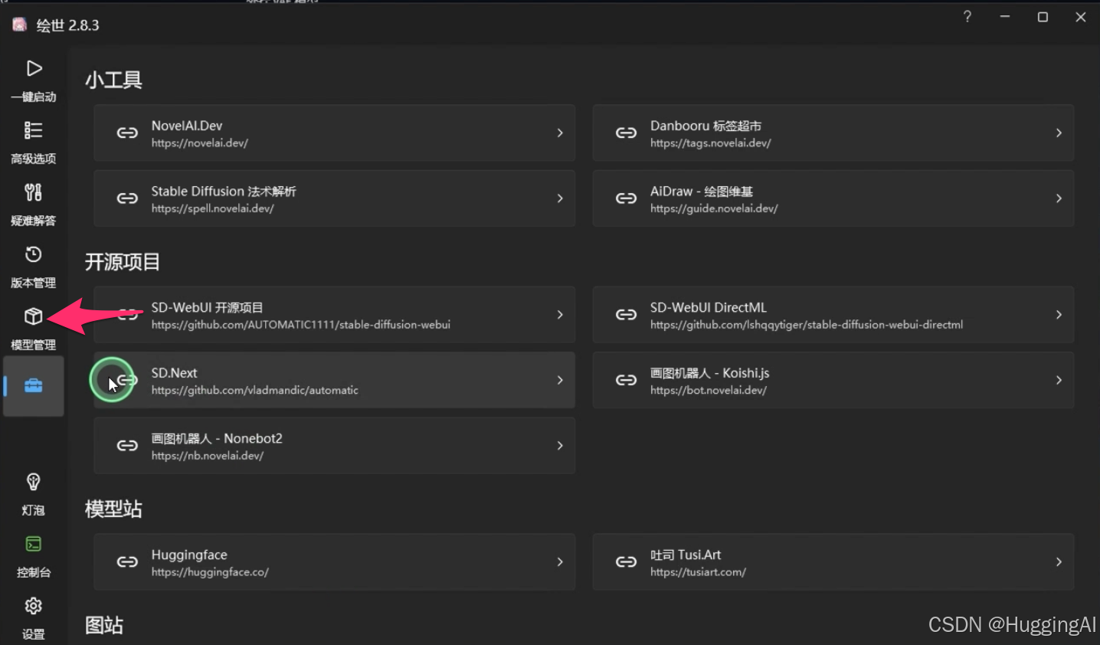This screenshot has height=645, width=1100.
Task: Open the 灯泡 lightbulb page
Action: pos(34,494)
